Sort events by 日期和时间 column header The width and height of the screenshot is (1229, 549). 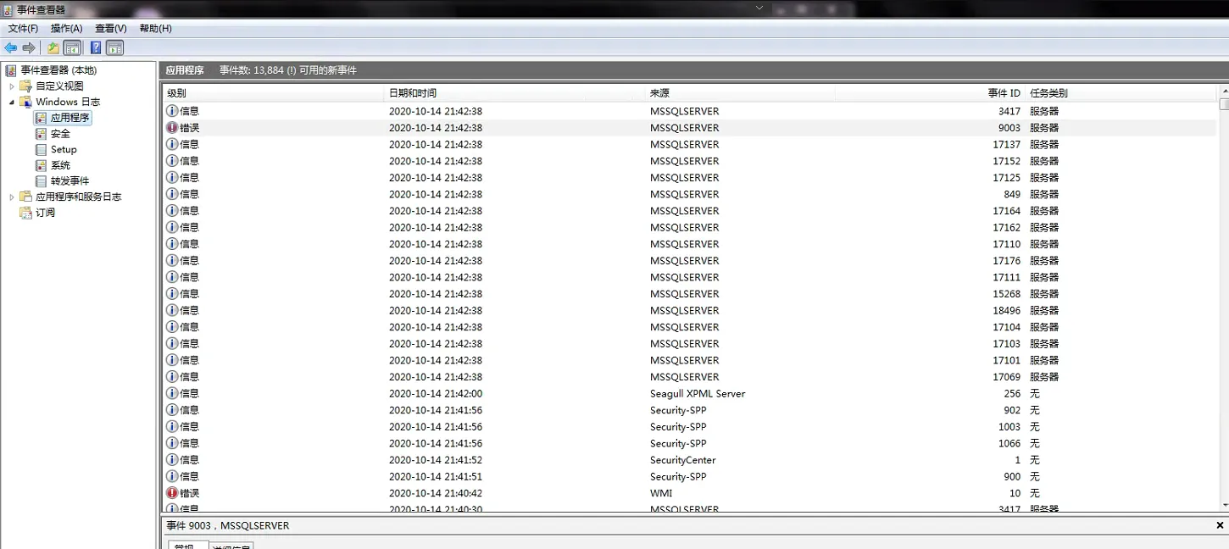[413, 93]
